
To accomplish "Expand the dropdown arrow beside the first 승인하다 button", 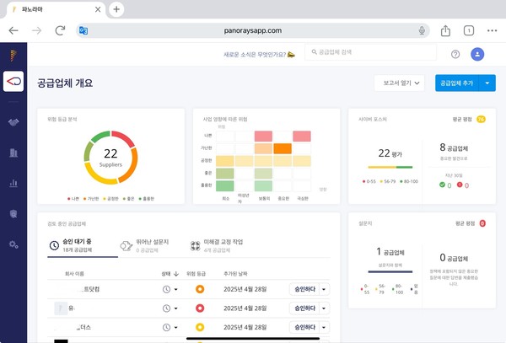I will tap(325, 289).
